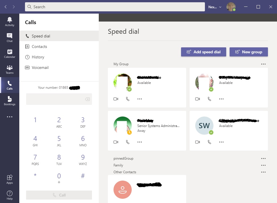277x203 pixels.
Task: Open History in the Calls menu
Action: pos(38,57)
